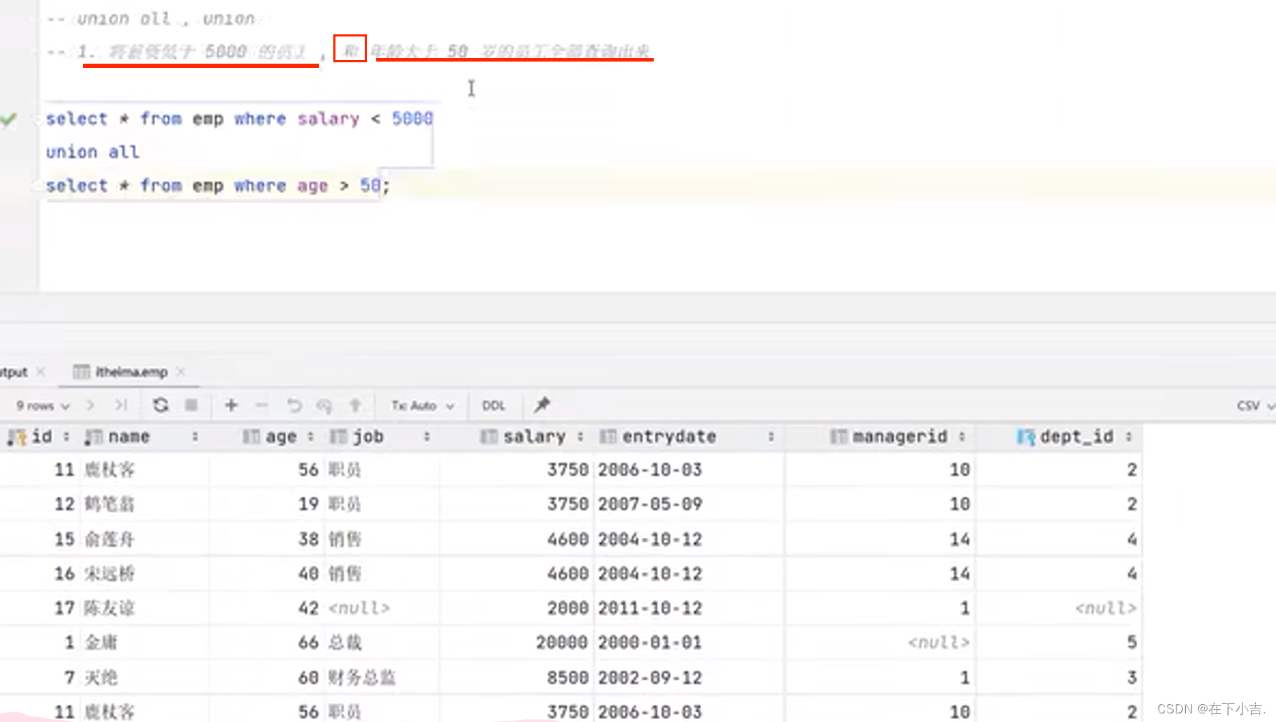Show the table DDL
The image size is (1276, 722).
(x=494, y=406)
